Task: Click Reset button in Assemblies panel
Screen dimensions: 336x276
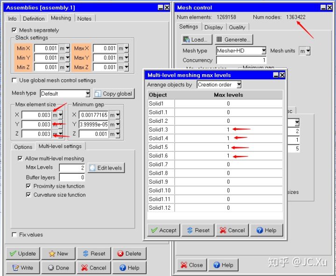Action: pyautogui.click(x=94, y=254)
